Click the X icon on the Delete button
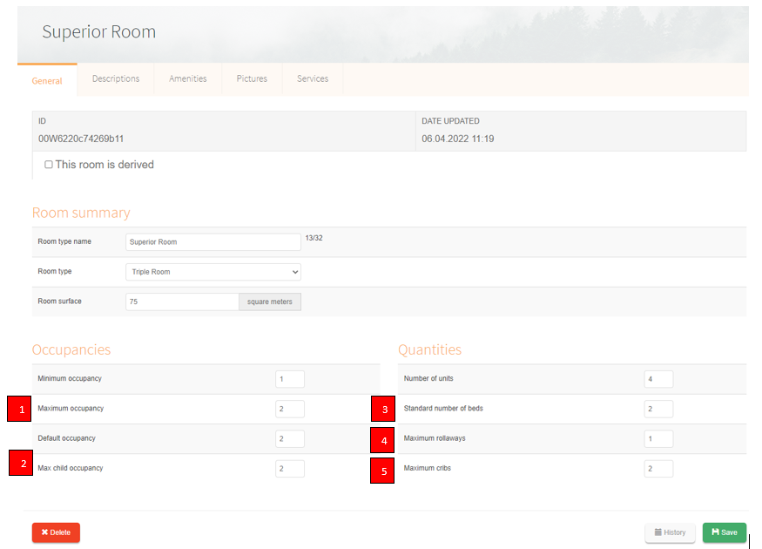This screenshot has height=549, width=762. click(x=47, y=532)
